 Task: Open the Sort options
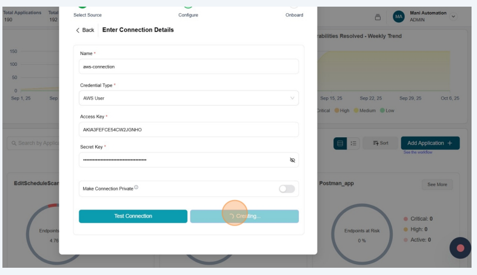379,143
